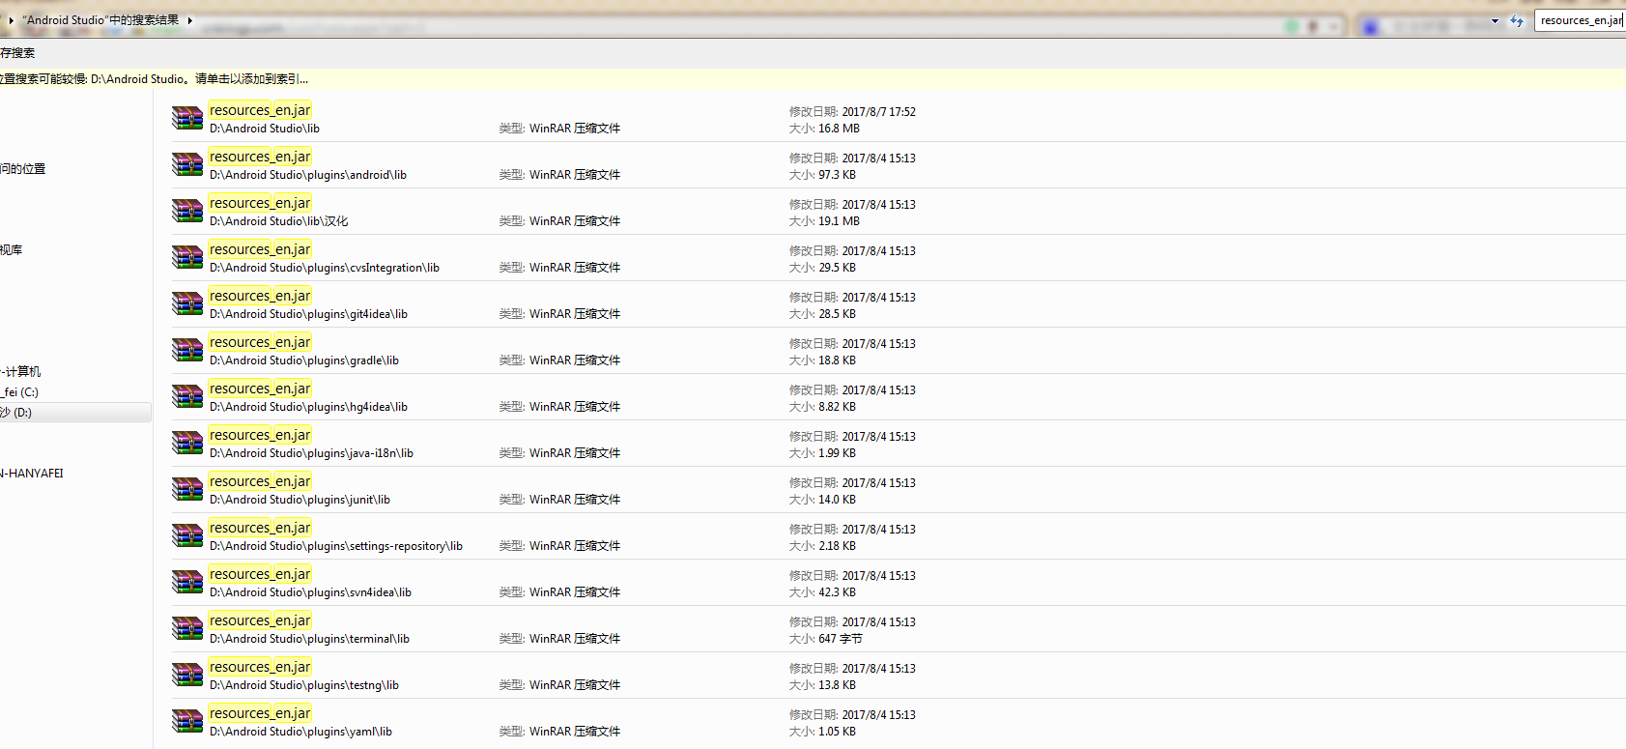This screenshot has height=749, width=1626.
Task: Open the address bar history dropdown arrow
Action: (x=1495, y=20)
